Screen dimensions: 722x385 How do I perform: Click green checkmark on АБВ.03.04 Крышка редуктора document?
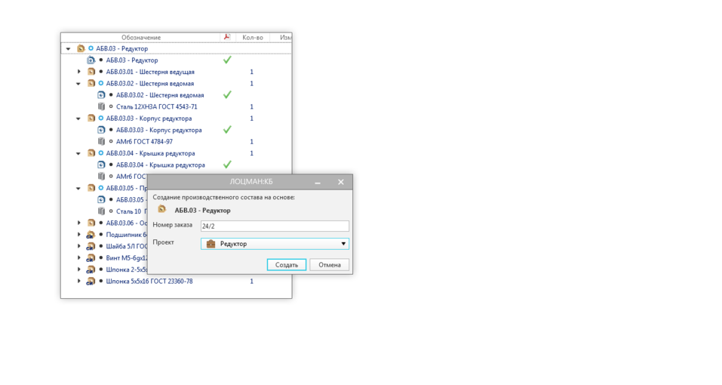tap(226, 165)
